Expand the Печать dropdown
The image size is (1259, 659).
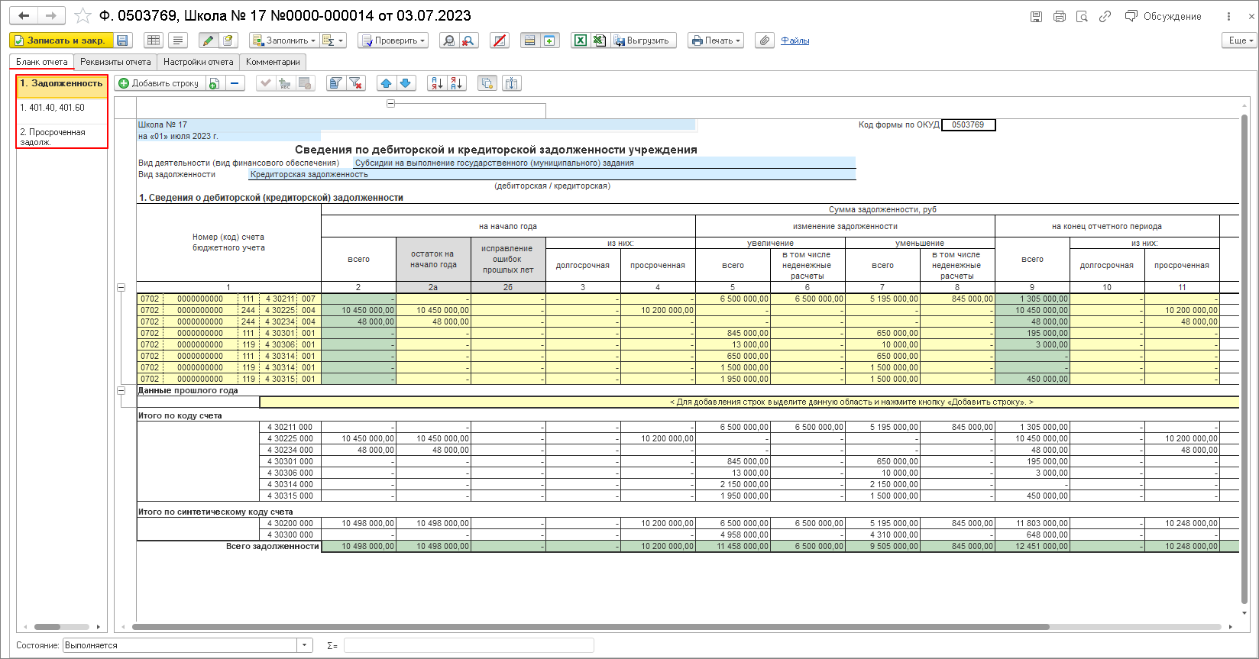[716, 40]
